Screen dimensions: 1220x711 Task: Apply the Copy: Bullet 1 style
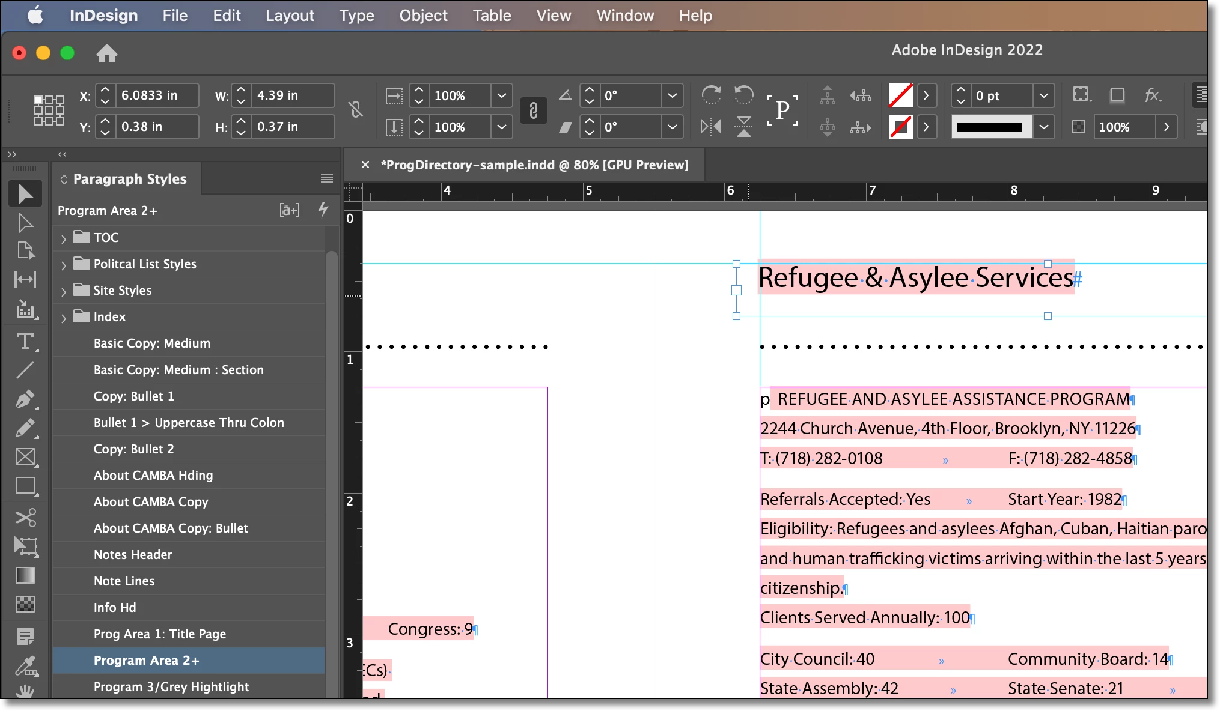coord(133,396)
